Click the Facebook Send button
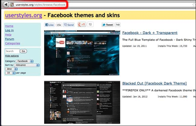Image resolution: width=196 pixels, height=126 pixels. click(69, 25)
